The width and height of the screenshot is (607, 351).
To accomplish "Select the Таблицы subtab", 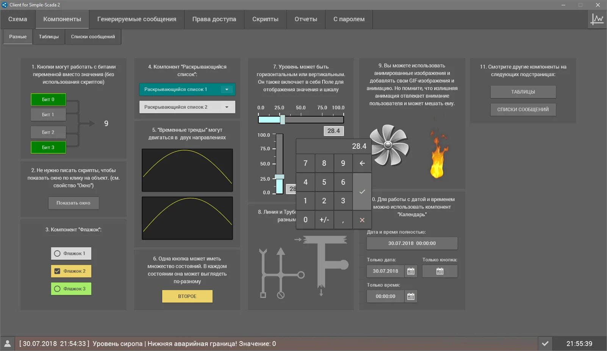I will coord(49,37).
